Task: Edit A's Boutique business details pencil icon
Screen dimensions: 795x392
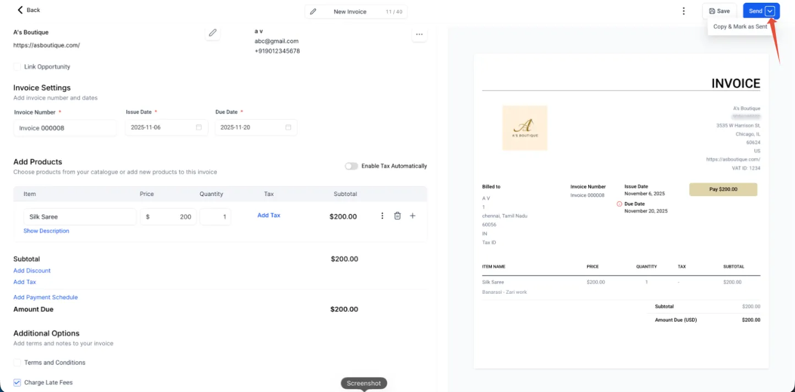Action: click(212, 33)
